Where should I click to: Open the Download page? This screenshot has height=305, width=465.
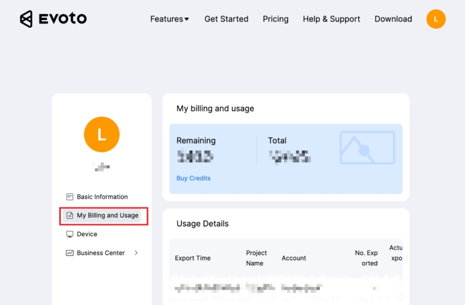393,19
